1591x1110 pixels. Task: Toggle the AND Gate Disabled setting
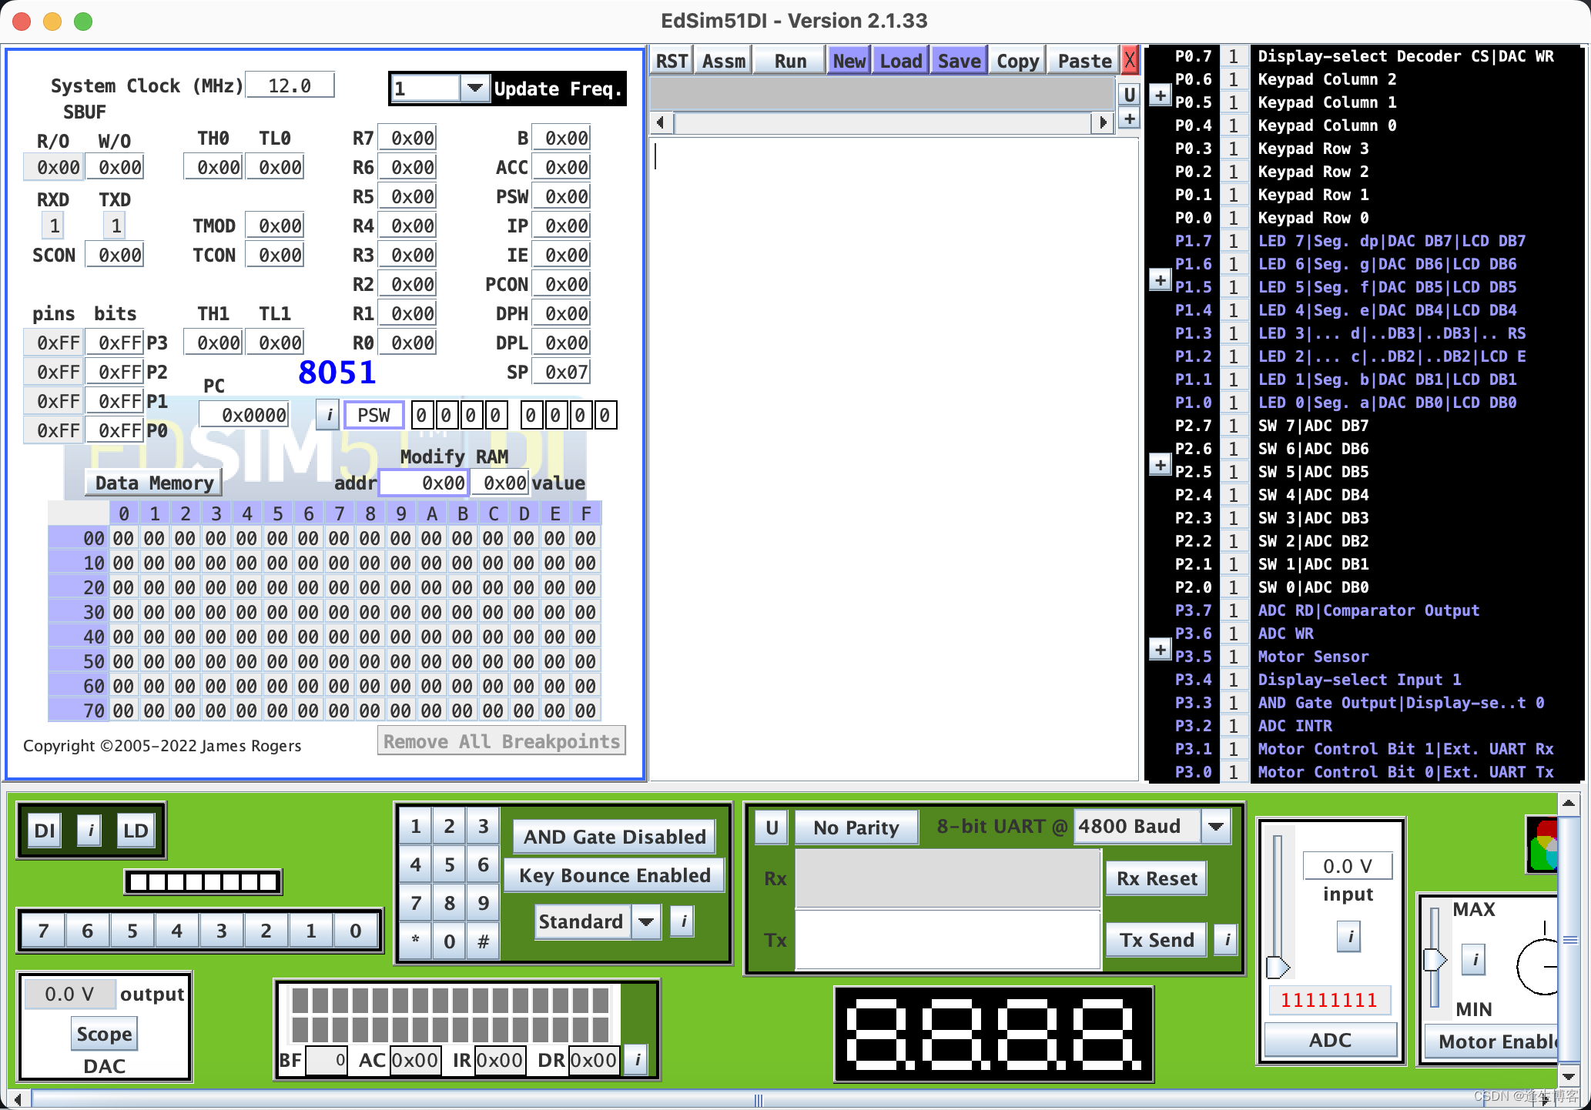(614, 836)
